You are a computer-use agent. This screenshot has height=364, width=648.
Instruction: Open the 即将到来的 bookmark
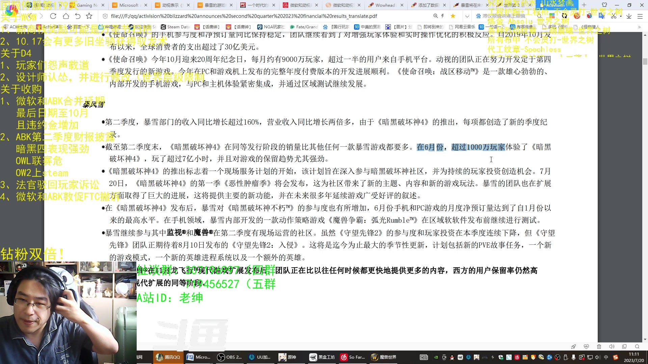430,27
